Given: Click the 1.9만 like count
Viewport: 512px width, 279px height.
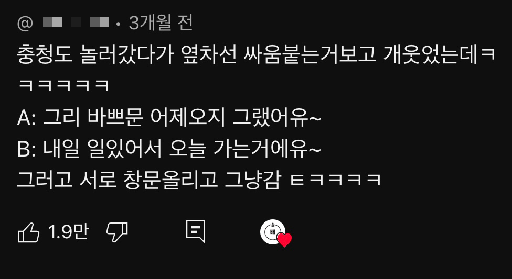Looking at the screenshot, I should coord(68,232).
